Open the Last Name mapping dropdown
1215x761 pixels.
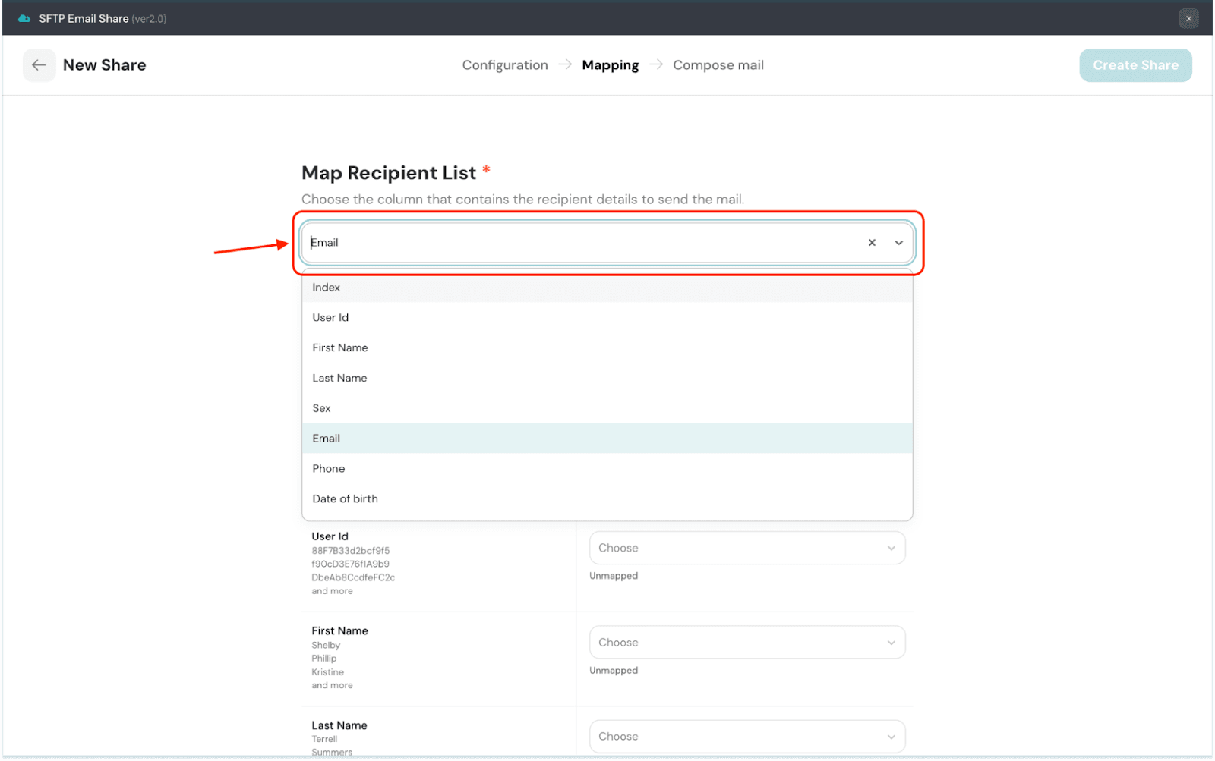point(746,737)
